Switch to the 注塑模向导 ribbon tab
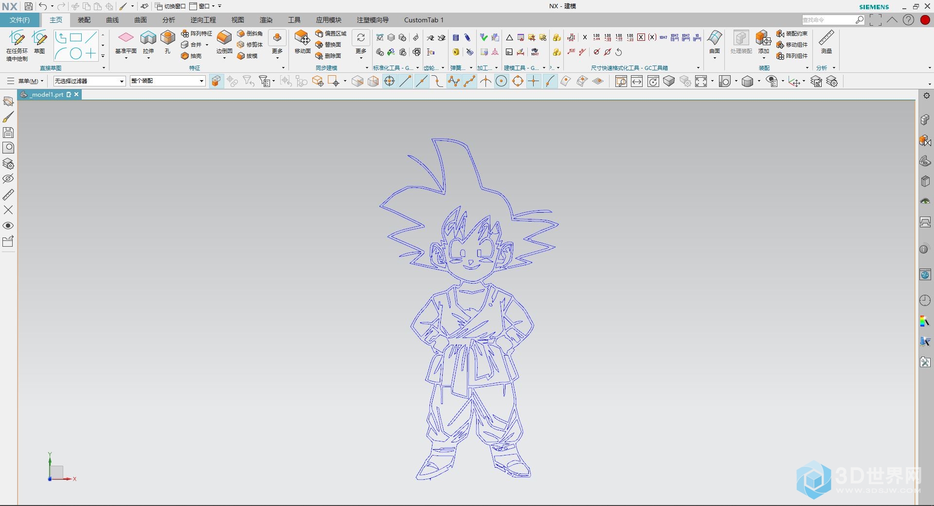Screen dimensions: 934x506 pos(373,20)
